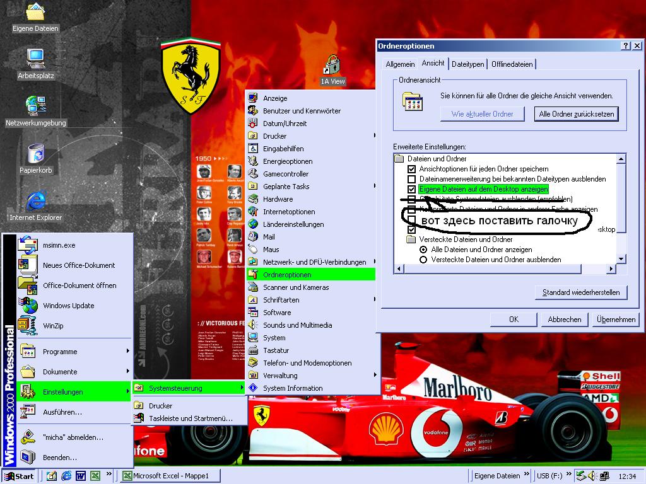Expand Netzwerk- und DFÜ-Verbindungen submenu
646x484 pixels.
tap(311, 262)
